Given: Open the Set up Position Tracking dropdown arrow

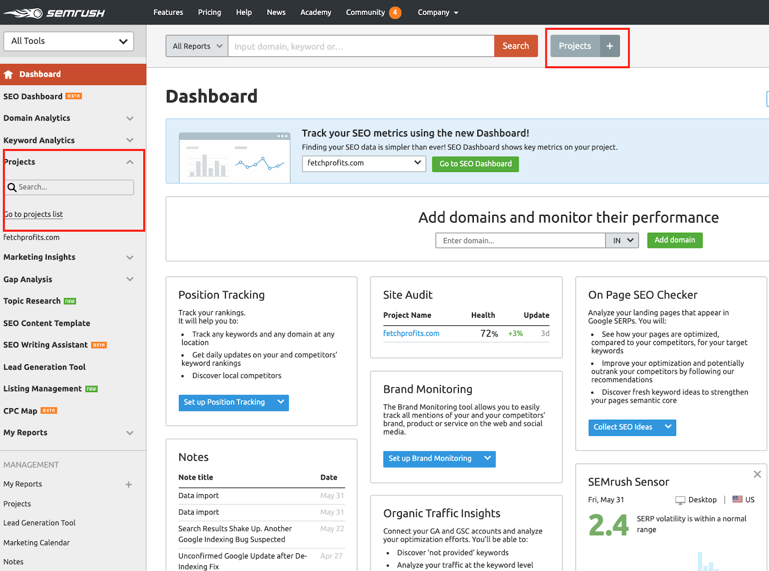Looking at the screenshot, I should click(280, 402).
